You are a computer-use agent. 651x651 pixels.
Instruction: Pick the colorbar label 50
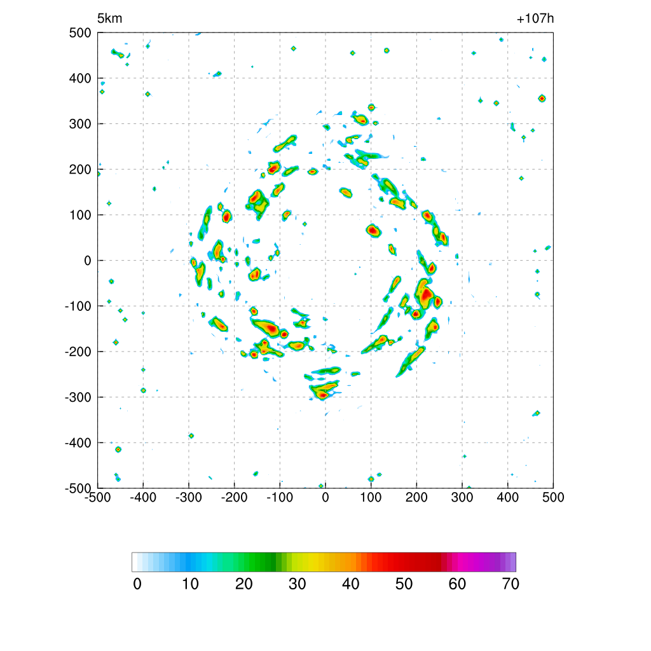(404, 584)
